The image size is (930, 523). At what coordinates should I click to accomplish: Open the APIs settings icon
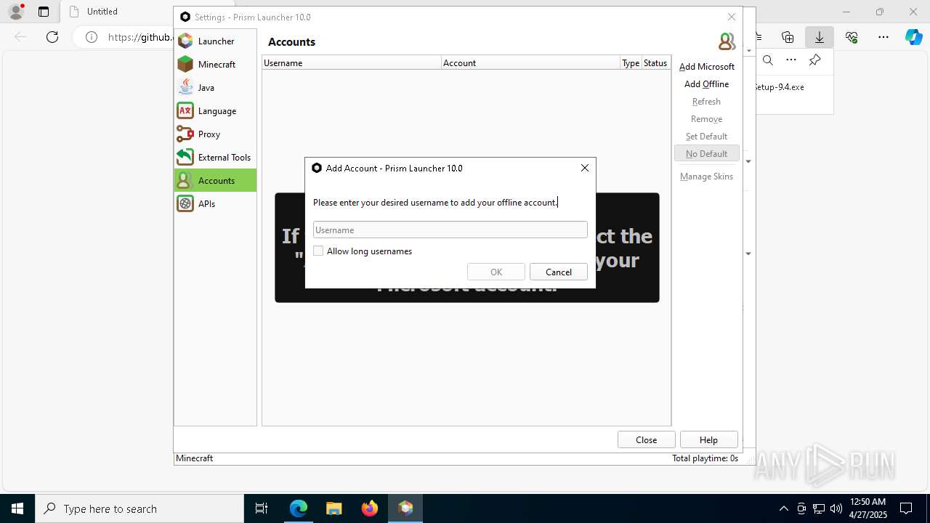(185, 203)
